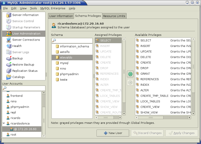Image resolution: width=201 pixels, height=144 pixels.
Task: Click the User Accounts search field
Action: pyautogui.click(x=24, y=88)
